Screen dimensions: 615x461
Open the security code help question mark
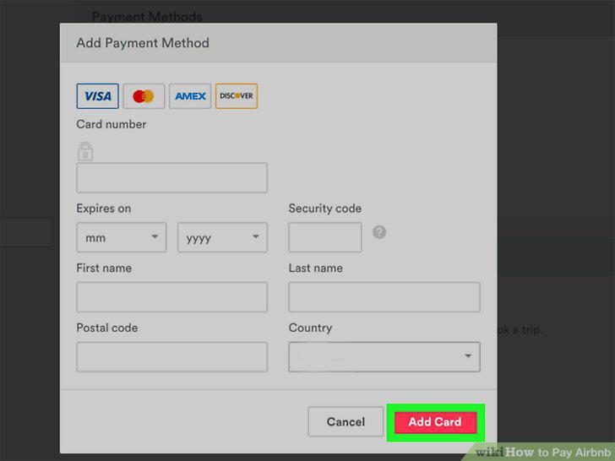point(378,232)
